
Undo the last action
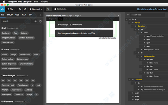point(20,9)
